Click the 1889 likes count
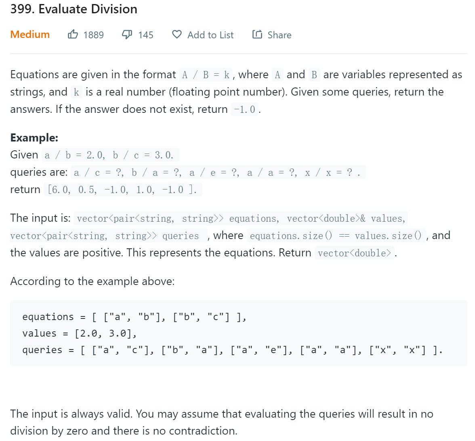The width and height of the screenshot is (475, 441). click(94, 35)
